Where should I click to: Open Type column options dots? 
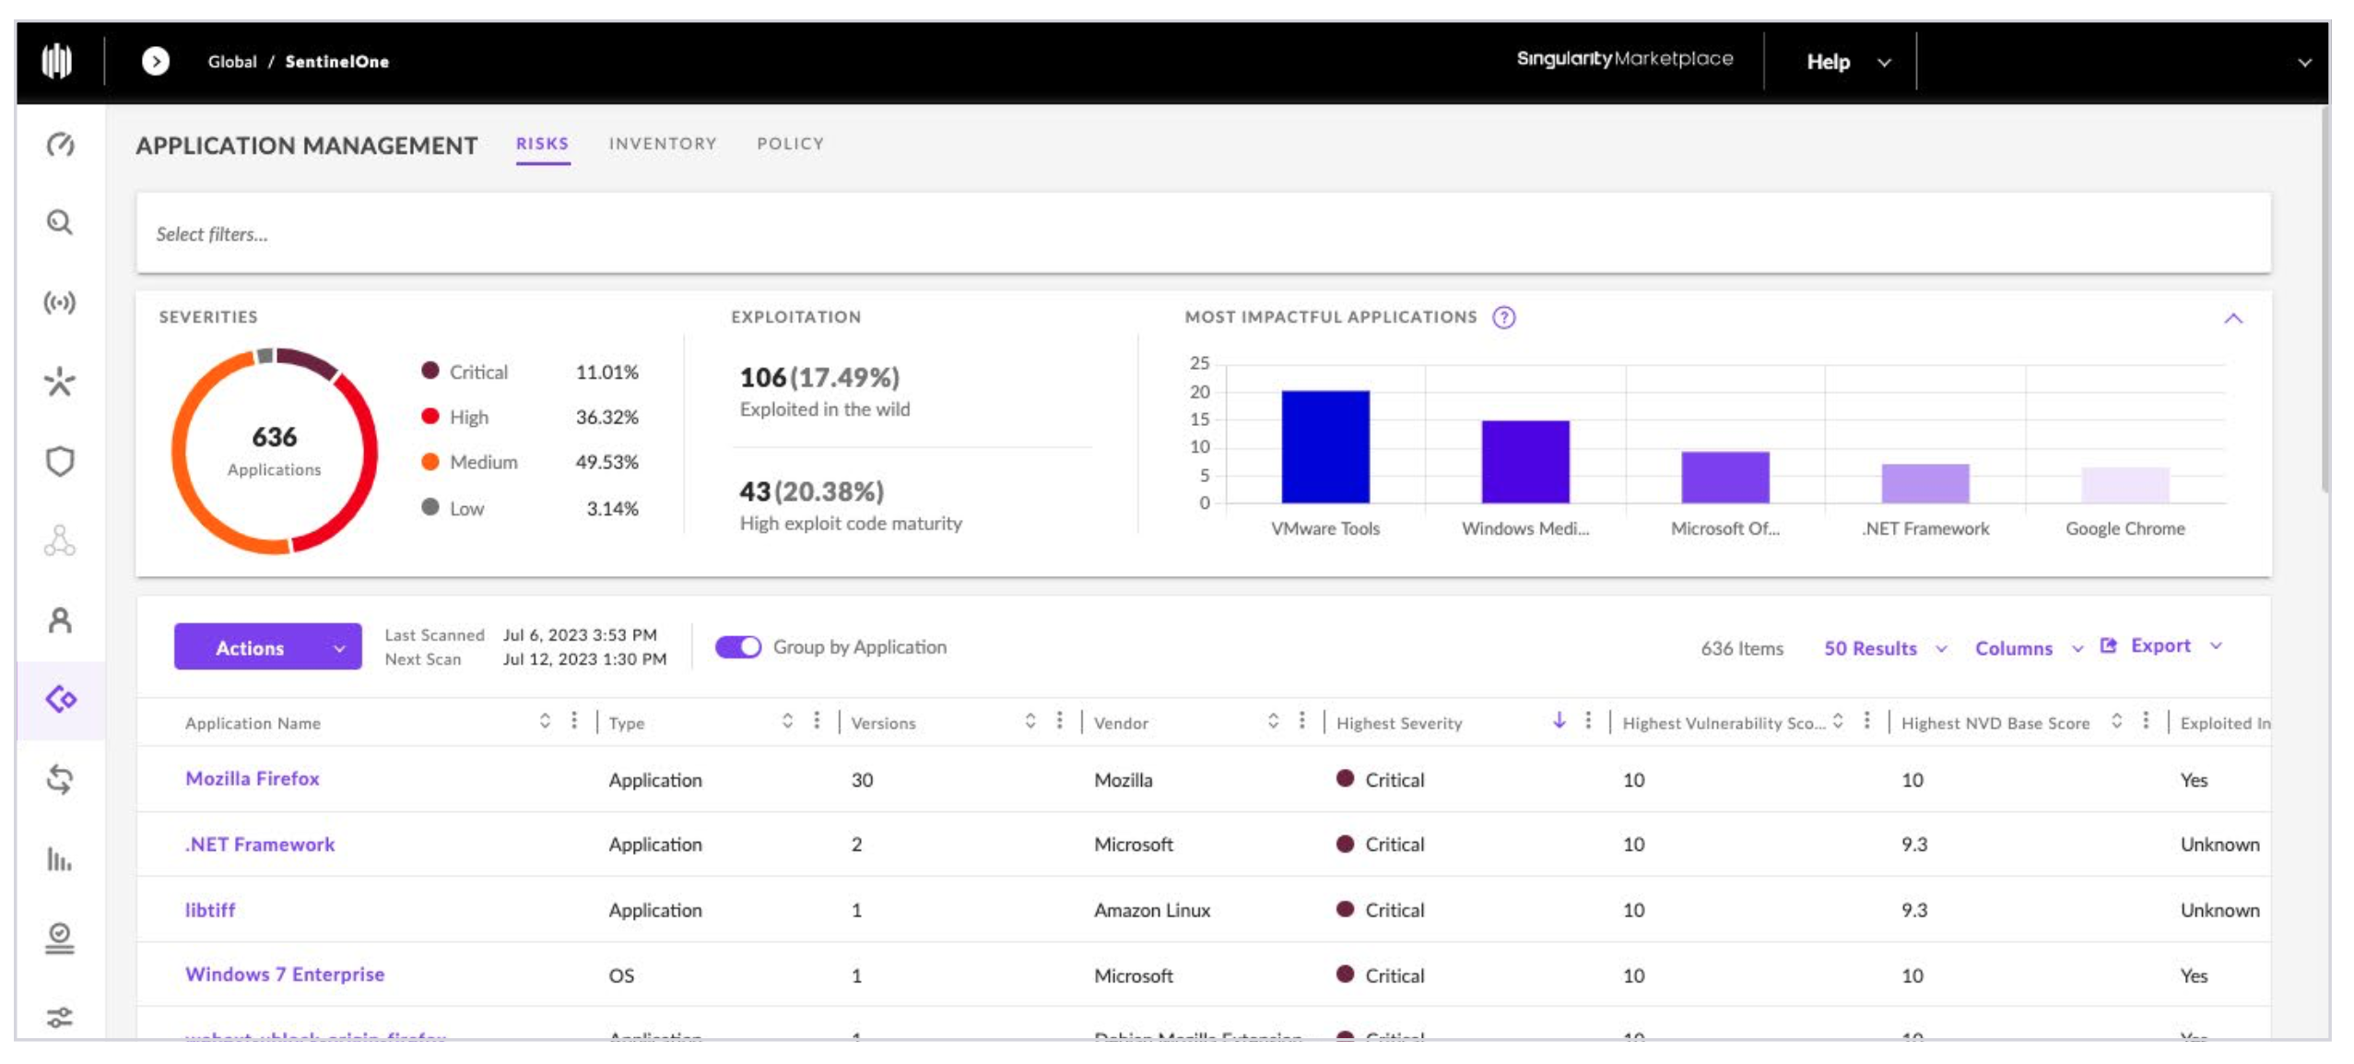click(x=817, y=720)
